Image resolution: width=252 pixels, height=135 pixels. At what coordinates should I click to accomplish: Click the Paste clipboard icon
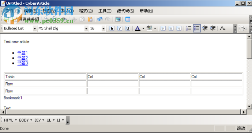pyautogui.click(x=90, y=19)
